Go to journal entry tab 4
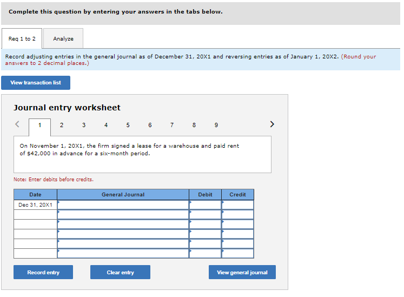This screenshot has width=404, height=297. coord(106,126)
